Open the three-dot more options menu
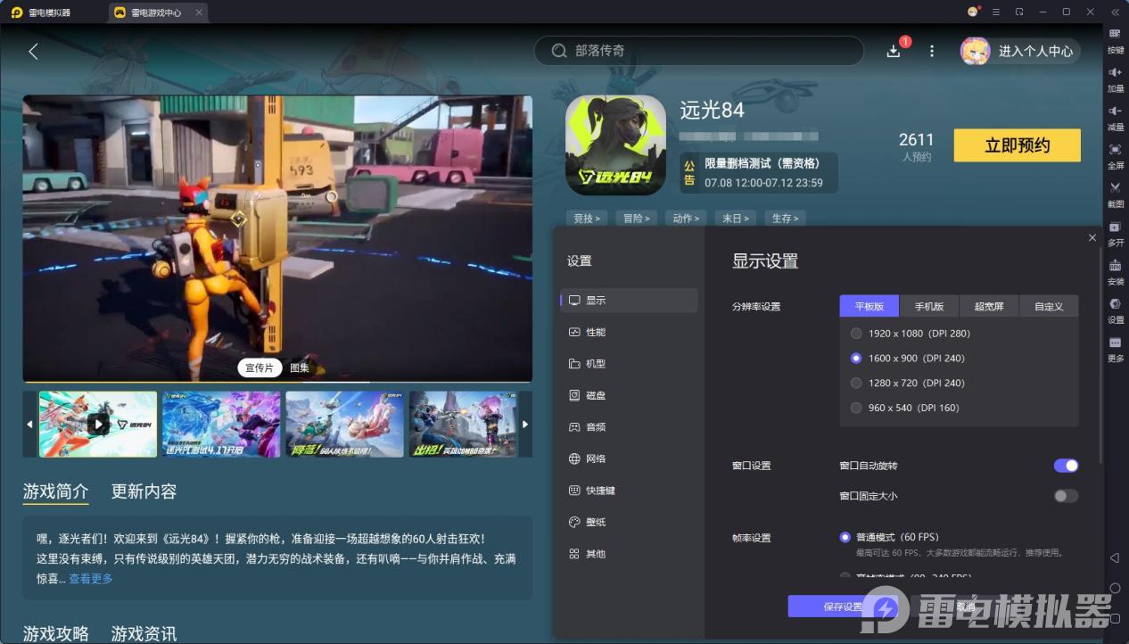The height and width of the screenshot is (644, 1129). click(x=932, y=51)
